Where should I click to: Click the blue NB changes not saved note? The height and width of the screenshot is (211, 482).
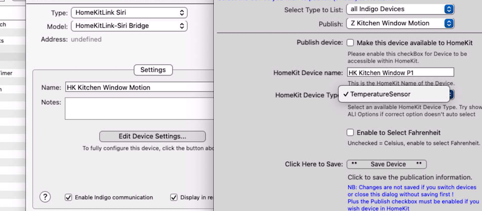tap(413, 198)
